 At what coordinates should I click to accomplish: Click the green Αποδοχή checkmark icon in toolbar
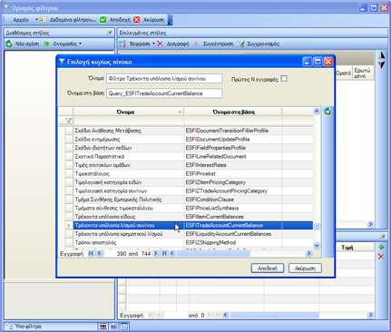click(103, 20)
